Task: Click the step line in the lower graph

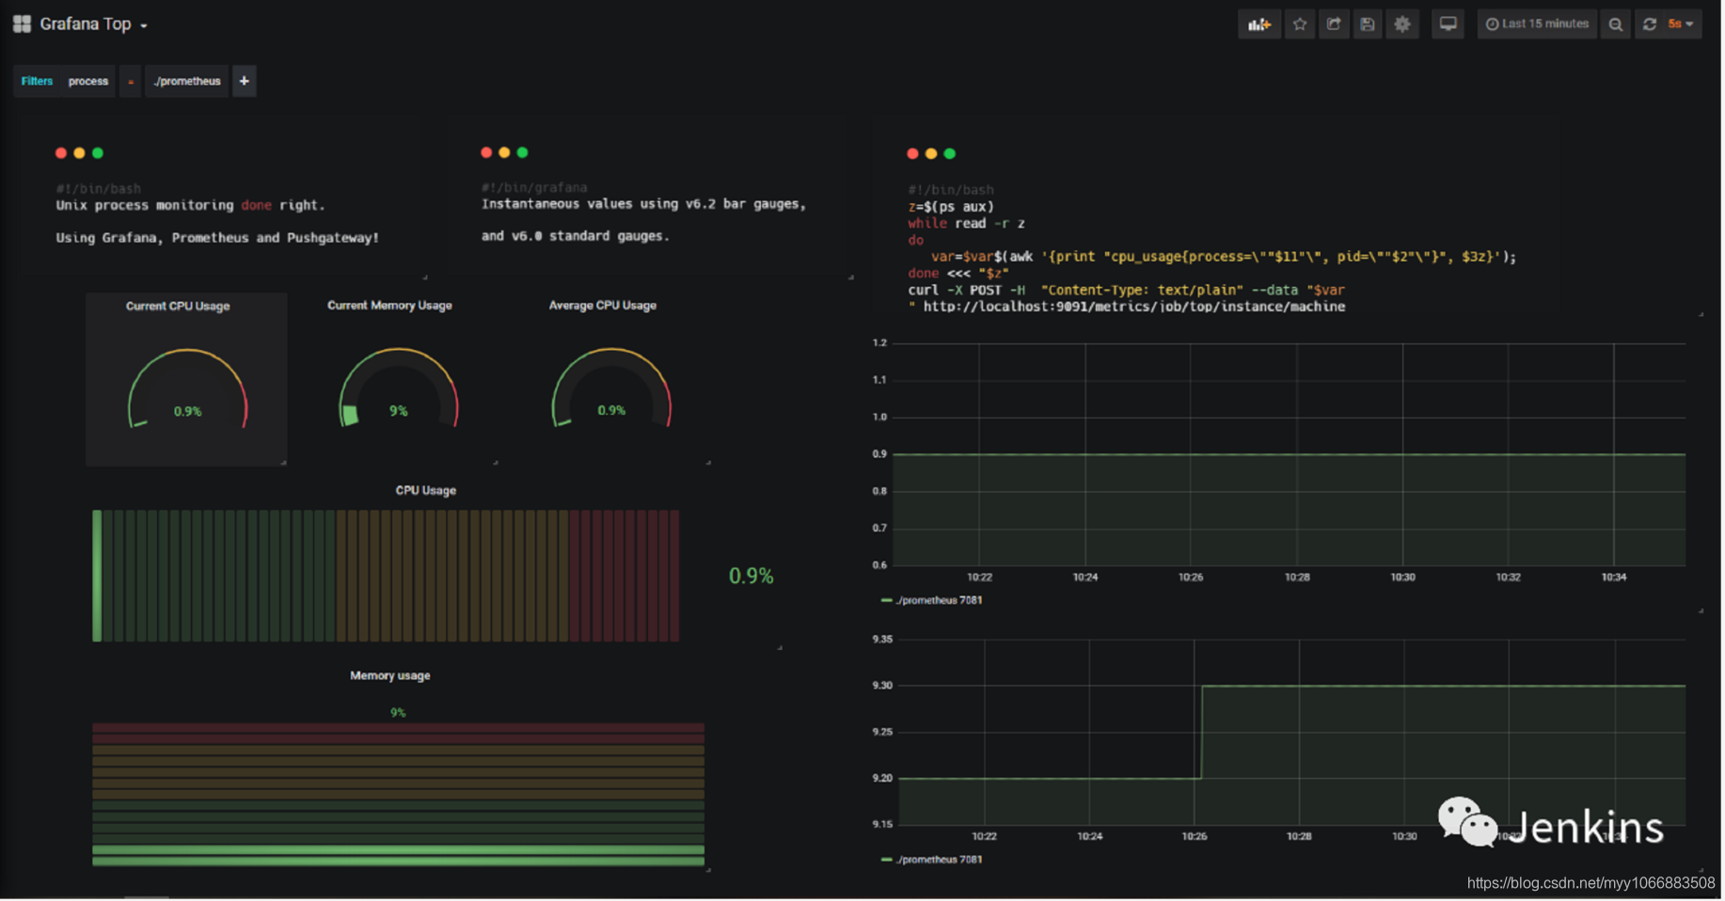Action: tap(1292, 732)
